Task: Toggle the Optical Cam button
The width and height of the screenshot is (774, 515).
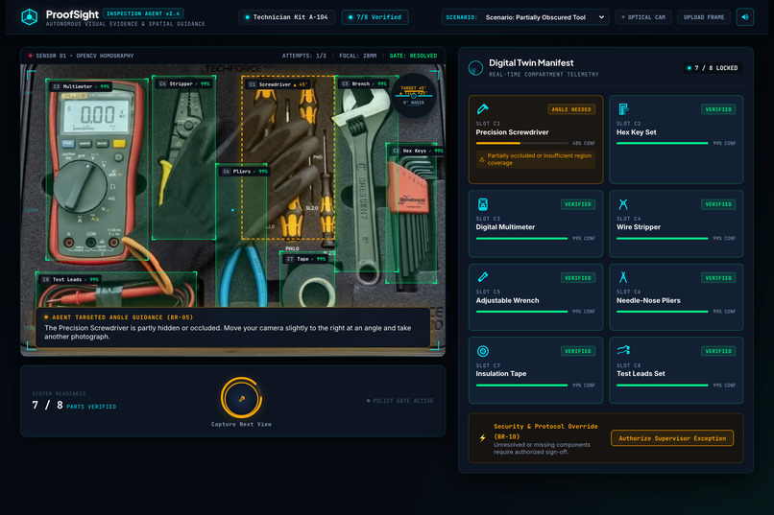Action: pos(643,17)
